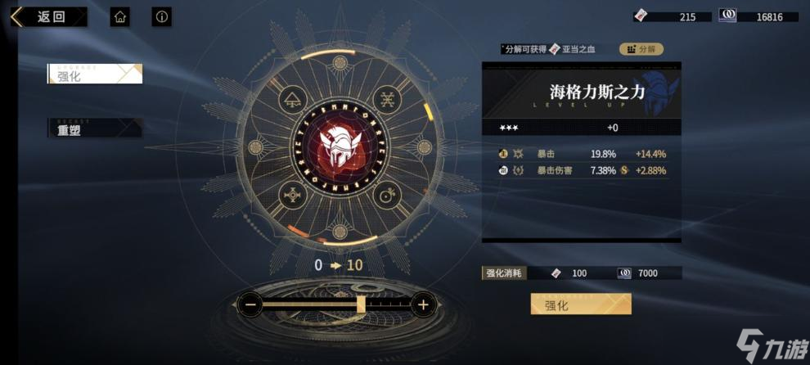Open the info icon
This screenshot has width=810, height=365.
coord(162,17)
